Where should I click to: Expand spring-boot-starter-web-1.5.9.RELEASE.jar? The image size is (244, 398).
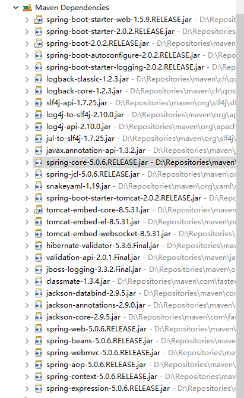[x=27, y=20]
